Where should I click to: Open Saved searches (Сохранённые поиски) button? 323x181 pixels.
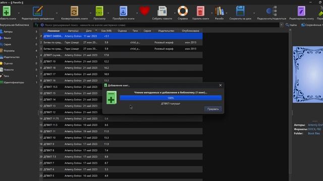(312, 25)
